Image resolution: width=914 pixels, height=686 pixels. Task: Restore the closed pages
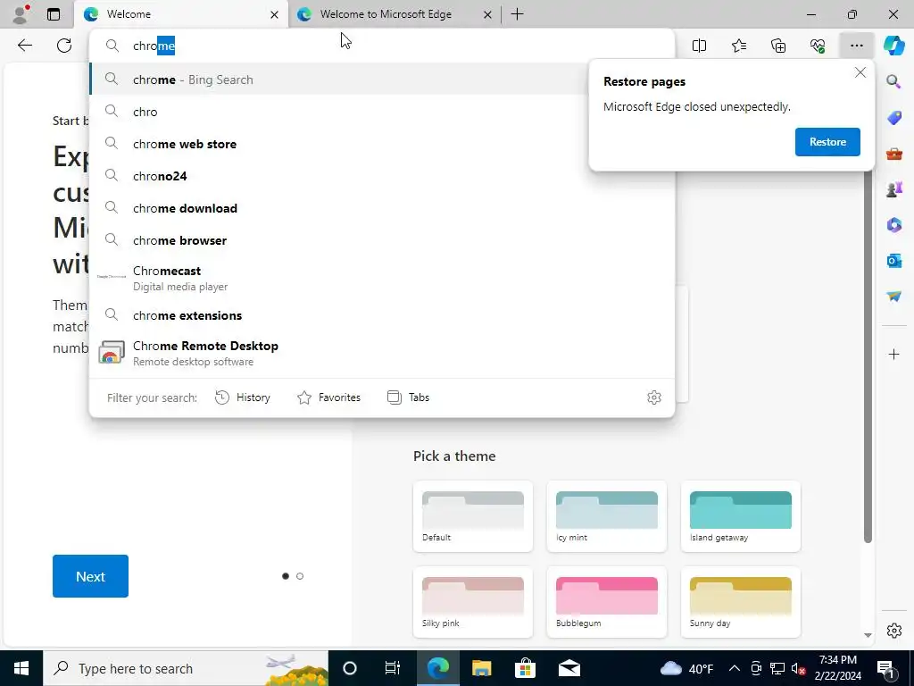827,142
